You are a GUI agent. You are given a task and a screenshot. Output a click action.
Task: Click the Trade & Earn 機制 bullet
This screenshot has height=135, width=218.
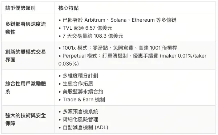click(x=82, y=100)
